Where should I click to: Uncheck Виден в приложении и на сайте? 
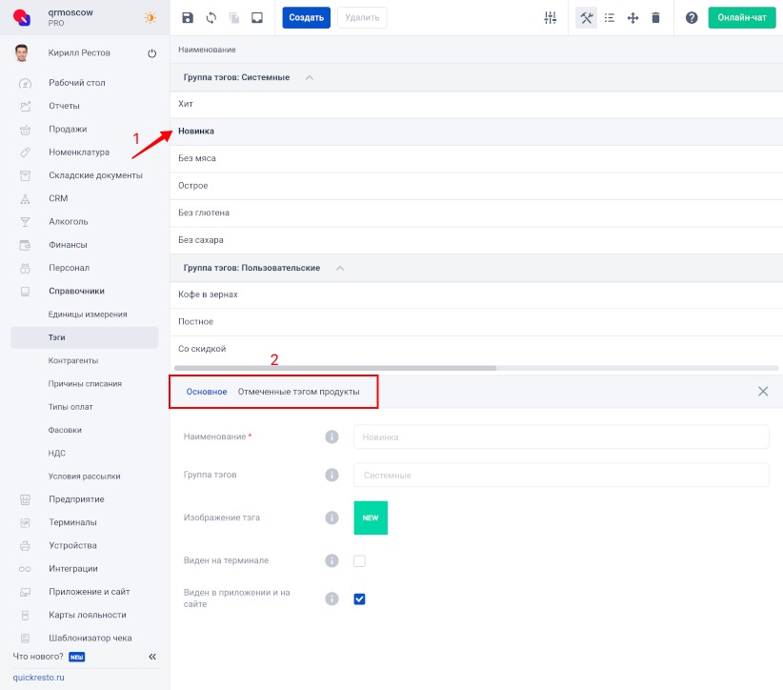tap(359, 599)
